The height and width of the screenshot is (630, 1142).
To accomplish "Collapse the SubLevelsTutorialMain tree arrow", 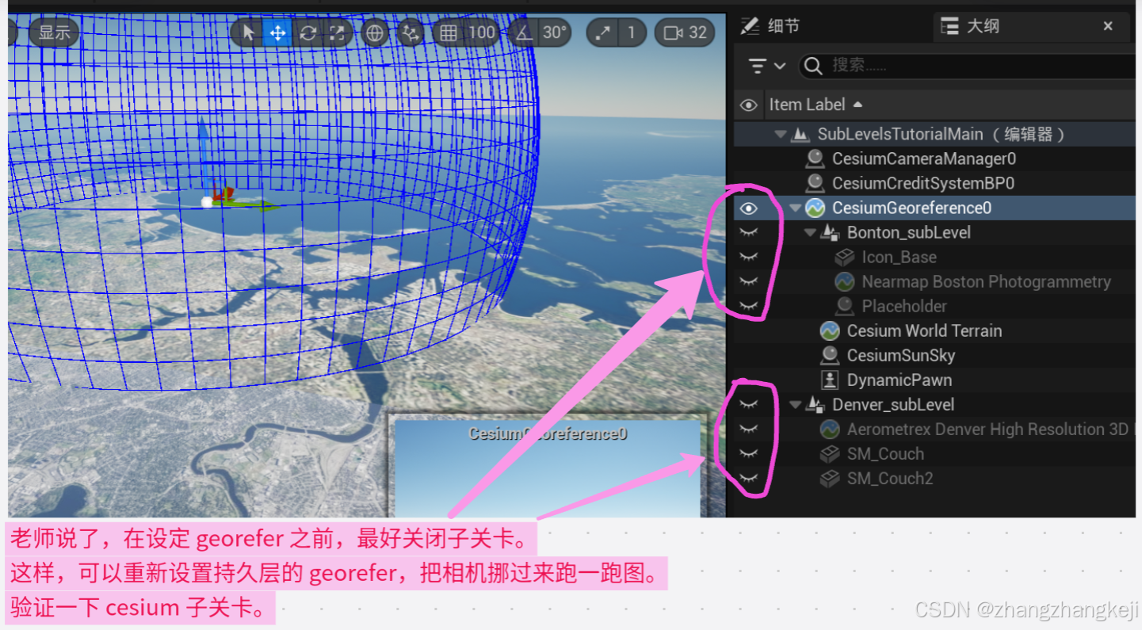I will point(781,134).
